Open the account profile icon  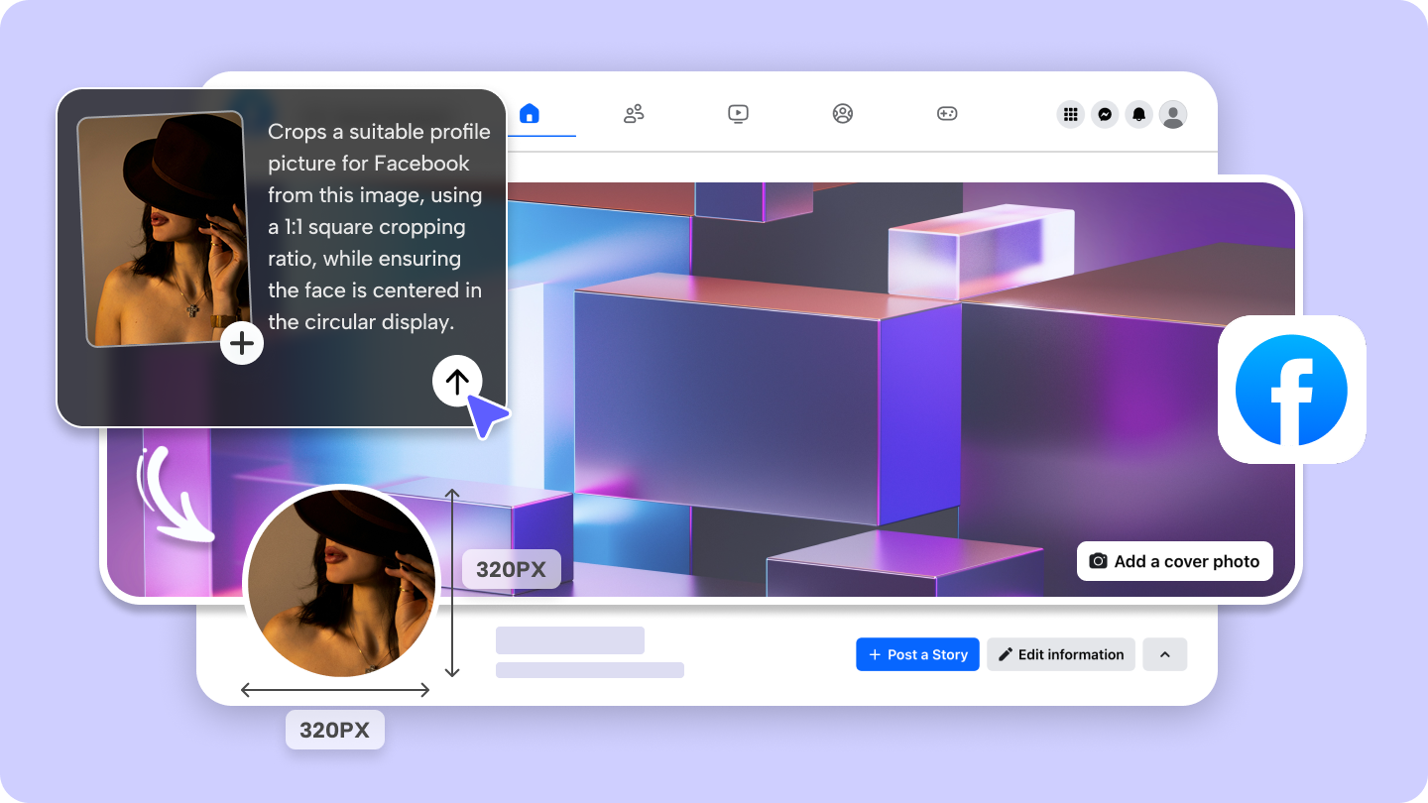tap(1173, 114)
